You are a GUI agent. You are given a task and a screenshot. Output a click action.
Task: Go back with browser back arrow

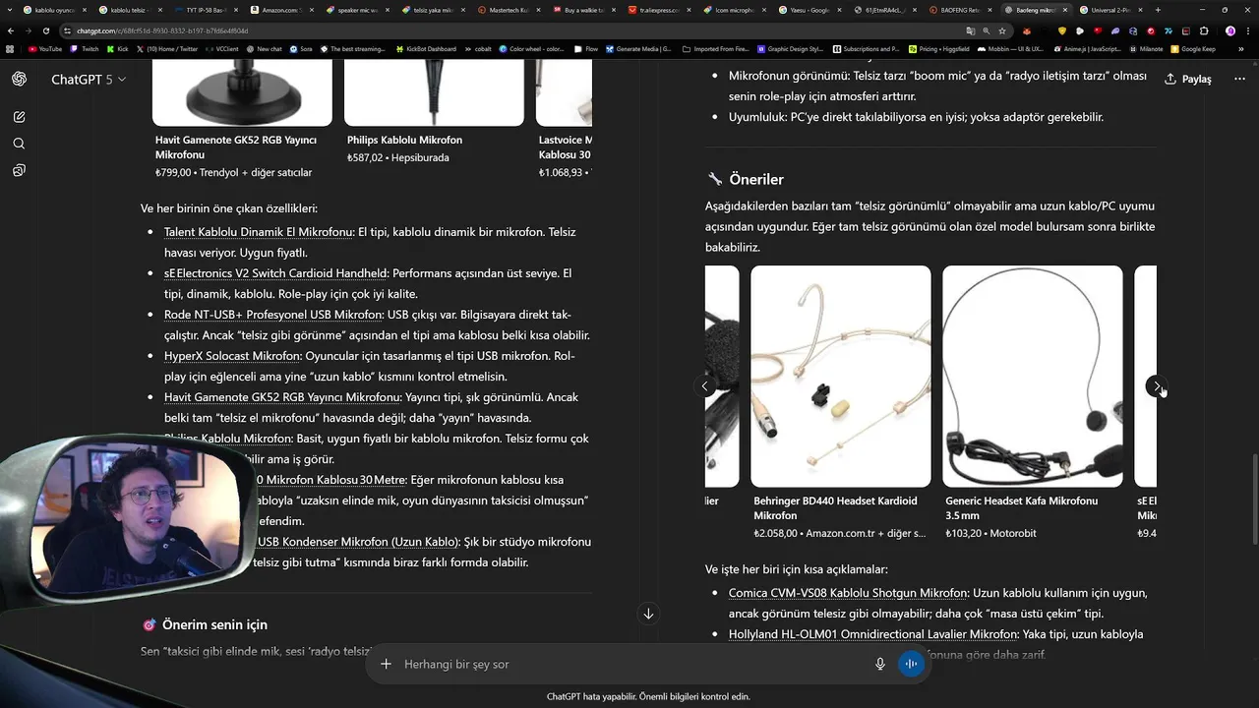pyautogui.click(x=10, y=30)
